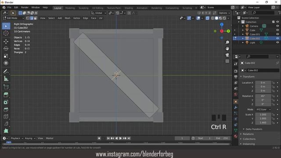Viewport: 281px width, 158px height.
Task: Select the Annotate tool
Action: pos(6,71)
